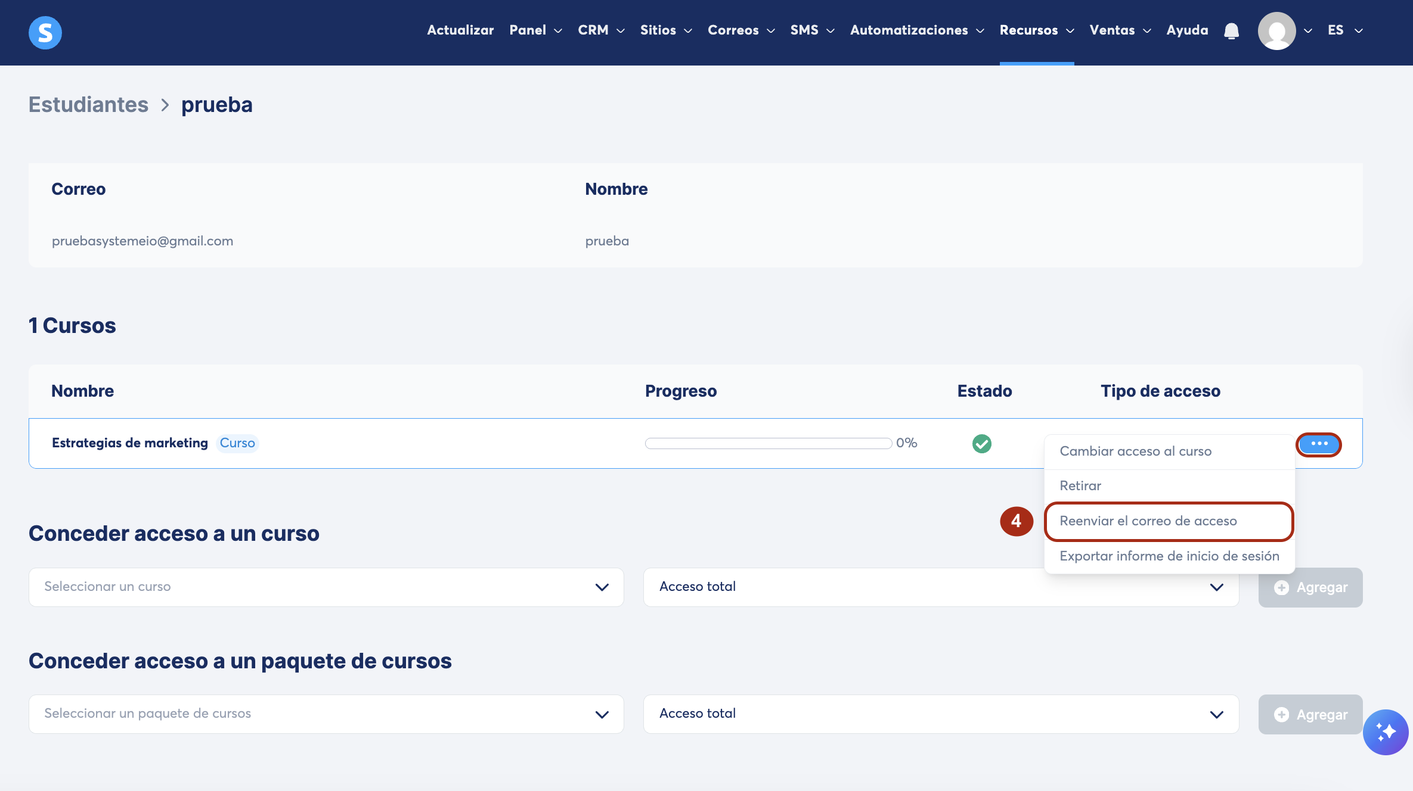
Task: Expand the bundle Acceso total dropdown
Action: [941, 714]
